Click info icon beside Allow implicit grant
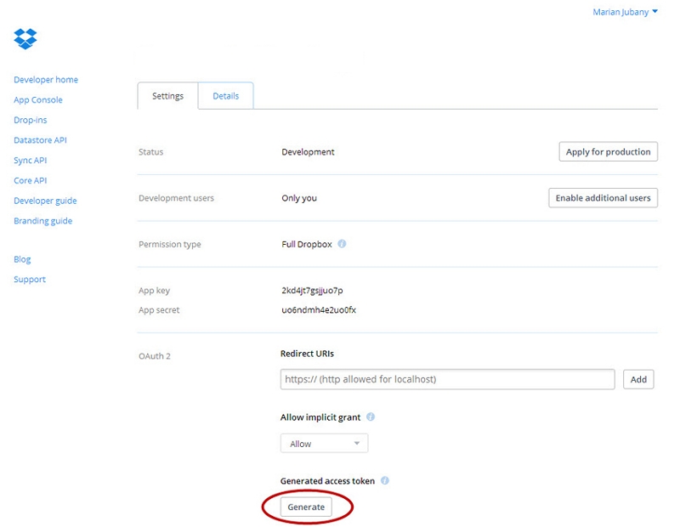Viewport: 680px width, 527px height. point(371,416)
